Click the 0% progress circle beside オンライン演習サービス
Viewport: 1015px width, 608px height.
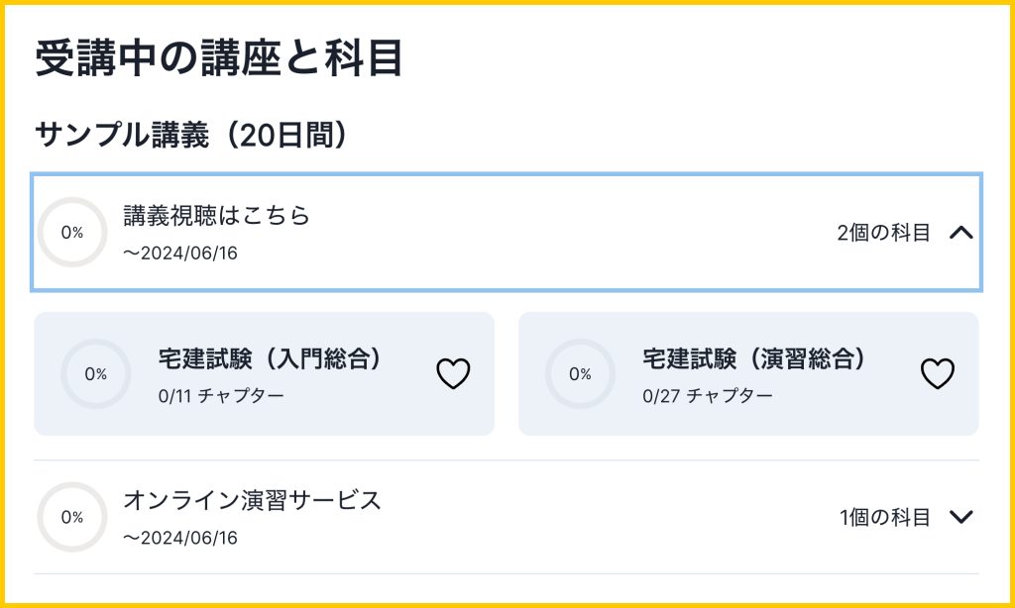point(72,517)
